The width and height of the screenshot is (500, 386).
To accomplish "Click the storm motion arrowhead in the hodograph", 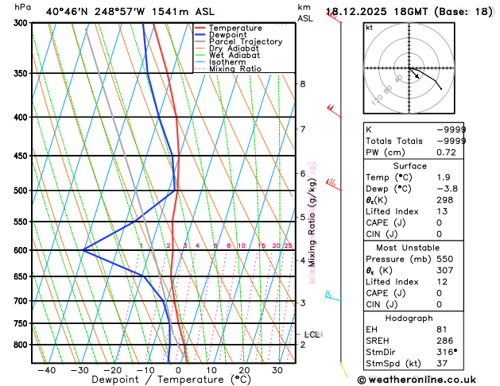I will (x=417, y=76).
